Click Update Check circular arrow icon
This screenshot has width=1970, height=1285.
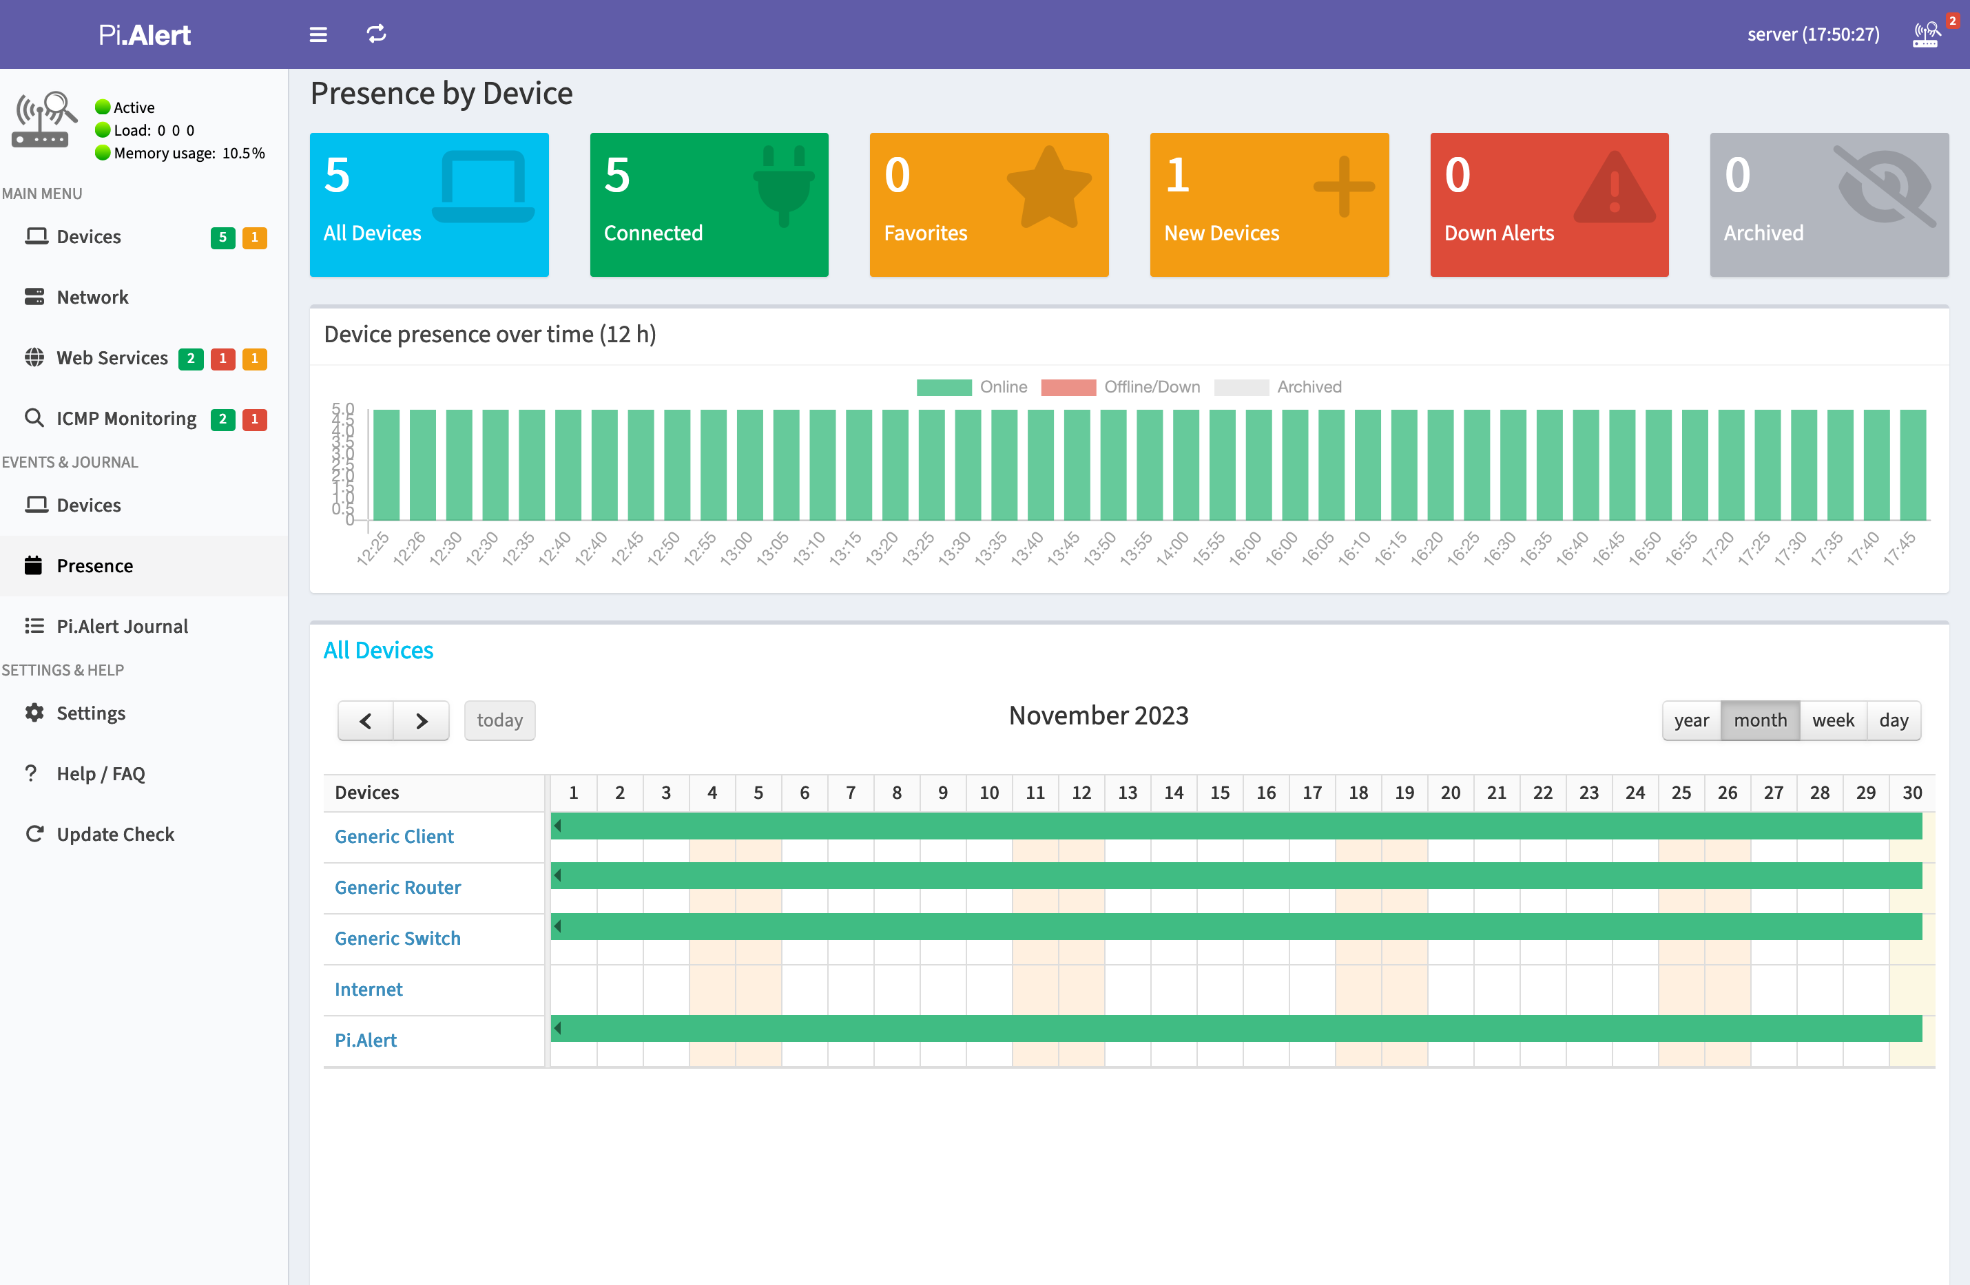pyautogui.click(x=34, y=833)
